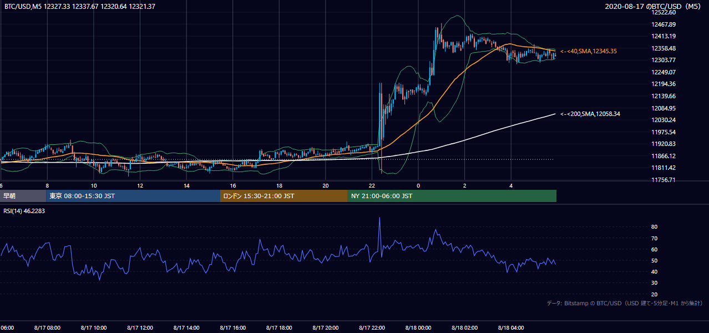Click the orange '<-<40,SMA,12345.35' label
Viewport: 709px width, 333px height.
point(589,51)
